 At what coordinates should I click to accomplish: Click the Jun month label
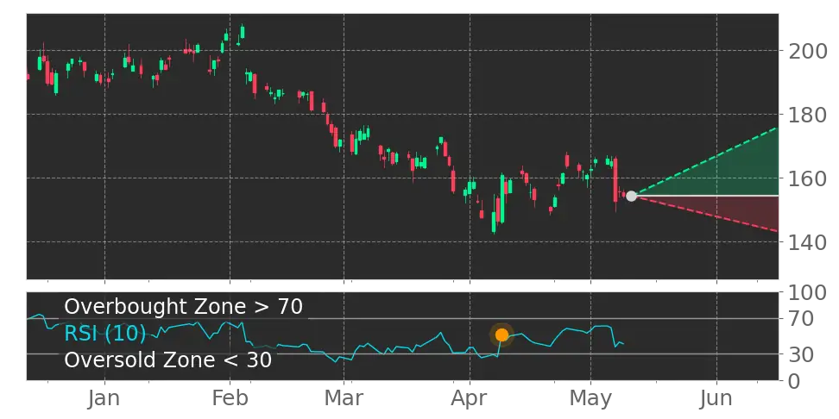716,398
